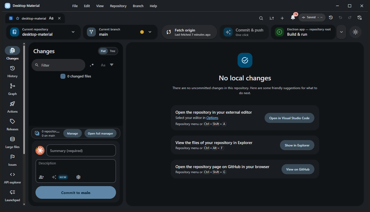This screenshot has width=370, height=212.
Task: Toggle the Aa case-sensitive filter option
Action: point(103,65)
